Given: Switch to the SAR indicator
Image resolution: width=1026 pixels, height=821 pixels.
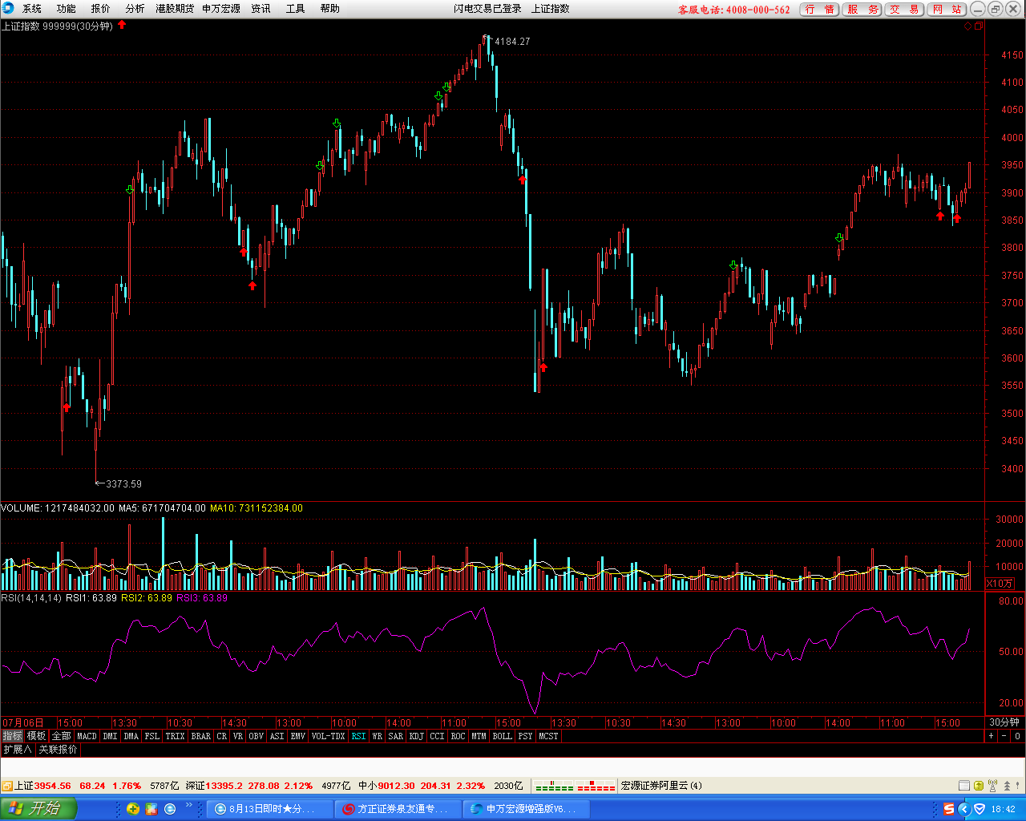Looking at the screenshot, I should [396, 736].
